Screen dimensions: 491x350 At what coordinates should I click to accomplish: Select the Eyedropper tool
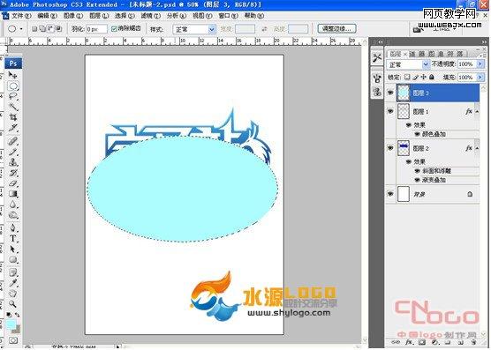[13, 283]
